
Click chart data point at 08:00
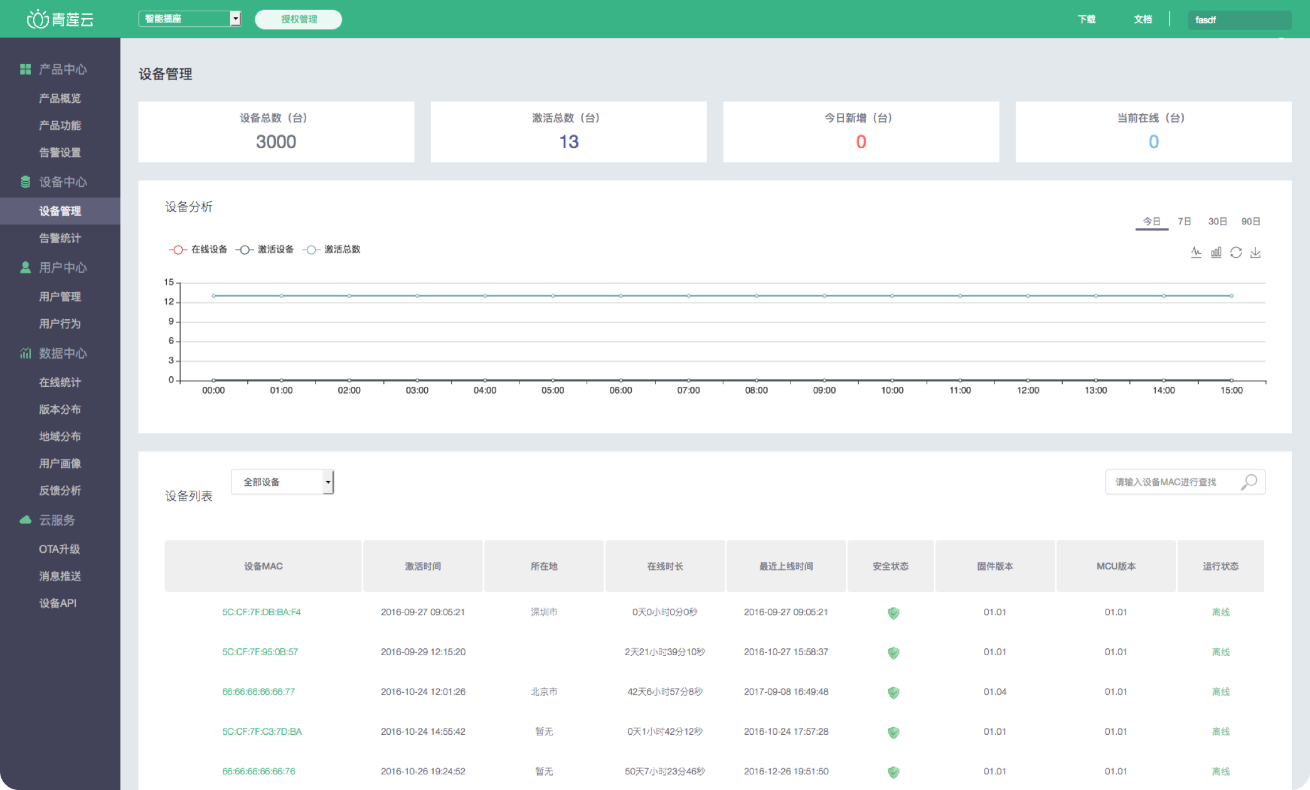tap(756, 295)
